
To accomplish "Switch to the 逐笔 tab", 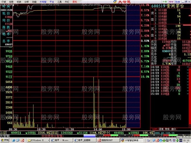I will click(x=161, y=129).
